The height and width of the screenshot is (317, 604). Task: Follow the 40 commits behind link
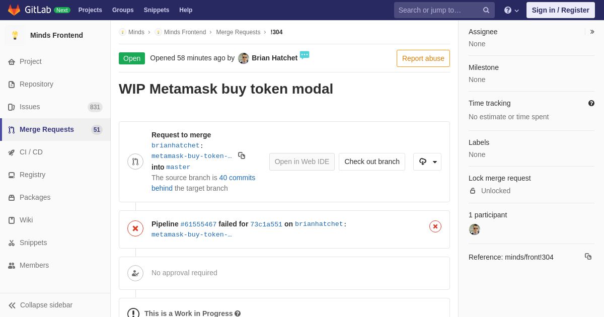(203, 183)
